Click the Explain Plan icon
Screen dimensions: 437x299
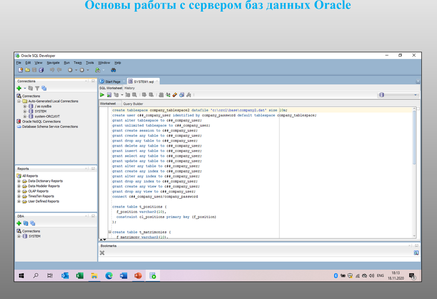[116, 95]
